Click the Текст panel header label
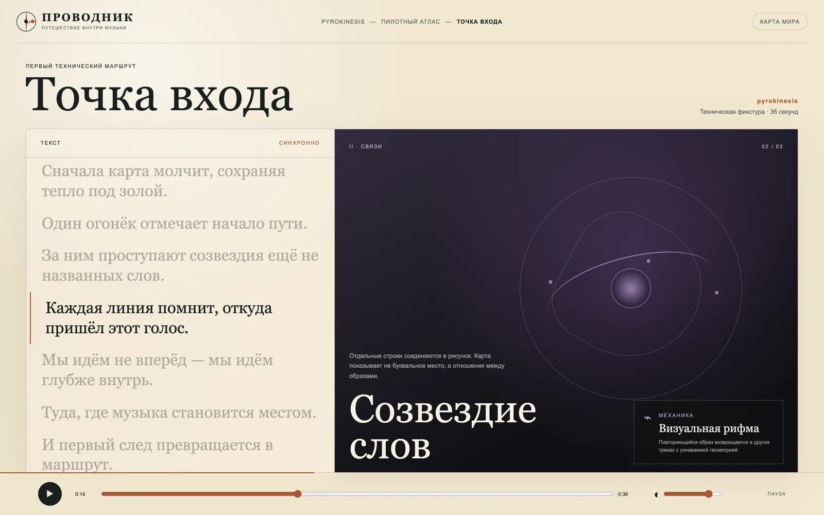 [x=50, y=143]
